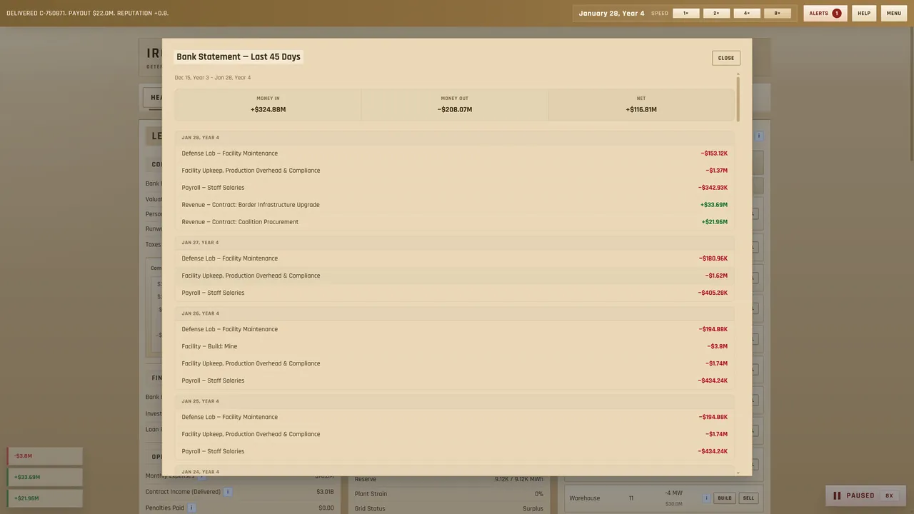Click the Net total +$116.81M
The width and height of the screenshot is (914, 514).
point(641,110)
